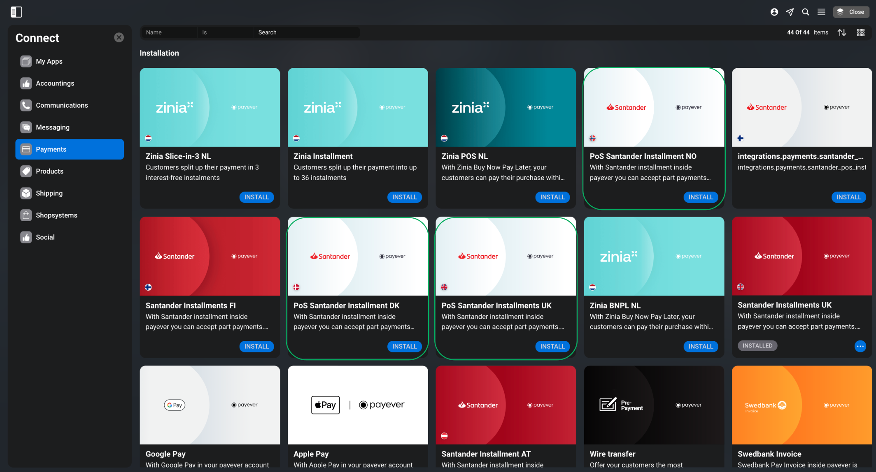Open PoS Santander Installment DK thumbnail

coord(358,256)
